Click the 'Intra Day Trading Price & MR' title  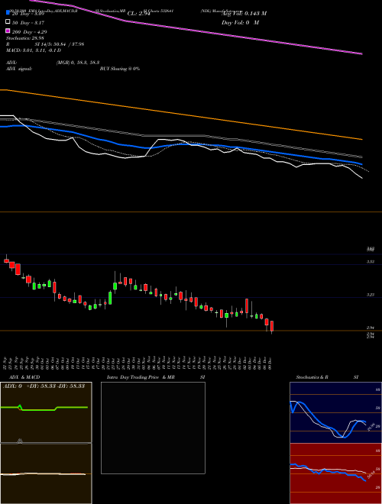(x=141, y=377)
